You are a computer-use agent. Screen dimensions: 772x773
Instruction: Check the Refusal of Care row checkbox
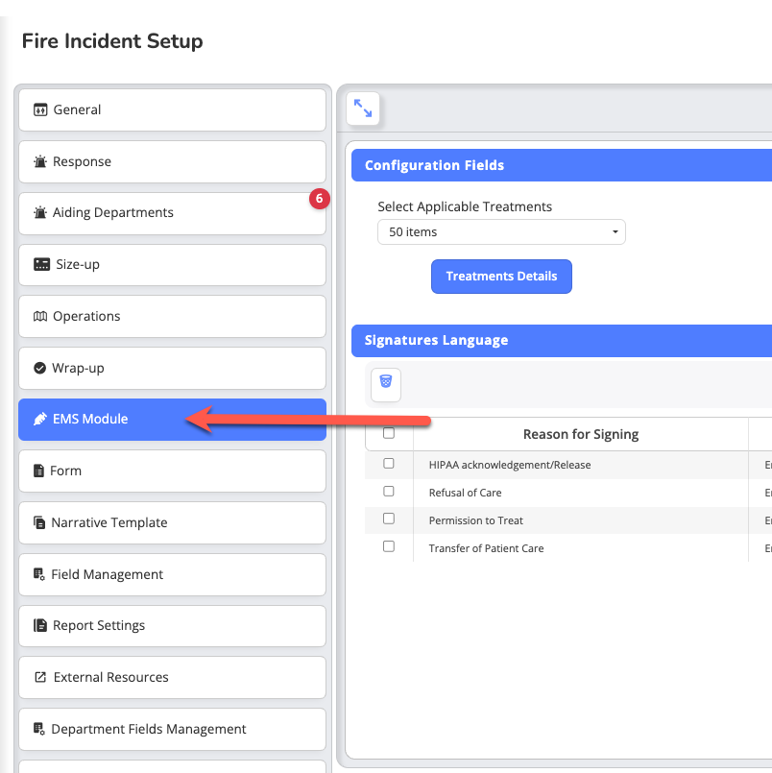tap(389, 492)
